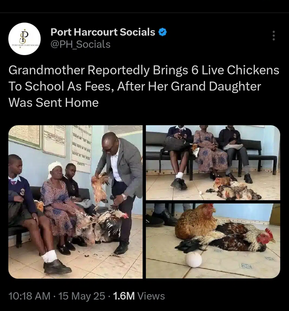This screenshot has width=289, height=311.
Task: Click the grandmother's white headscarf
Action: click(x=55, y=167)
